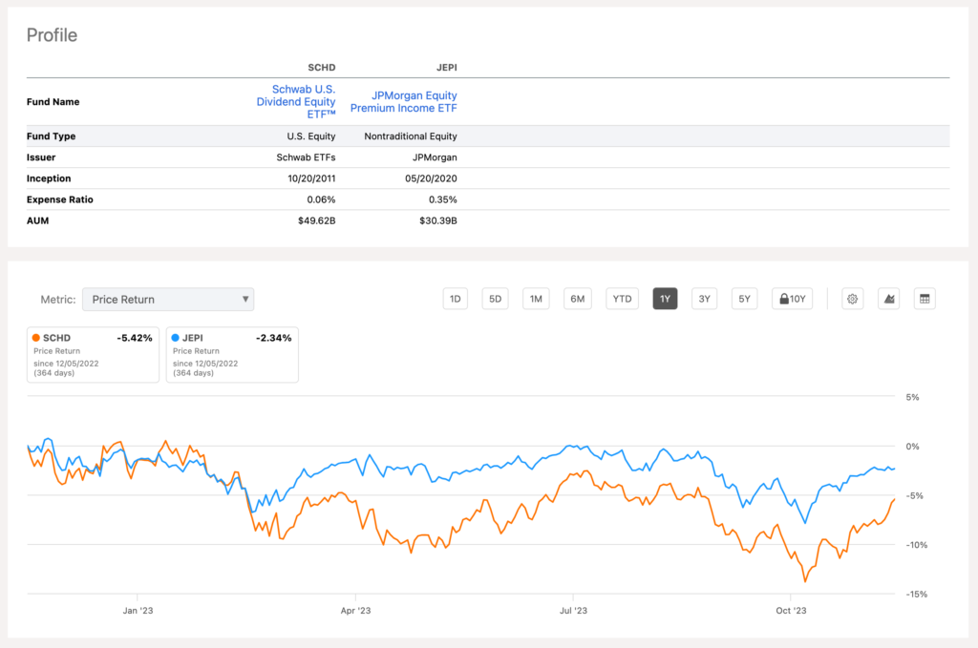
Task: Click the 0.06% expense ratio value
Action: tap(321, 199)
